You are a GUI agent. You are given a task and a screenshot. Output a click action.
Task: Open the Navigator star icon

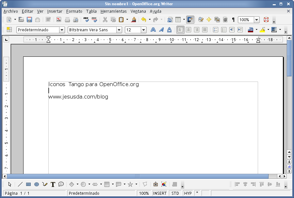click(x=209, y=20)
